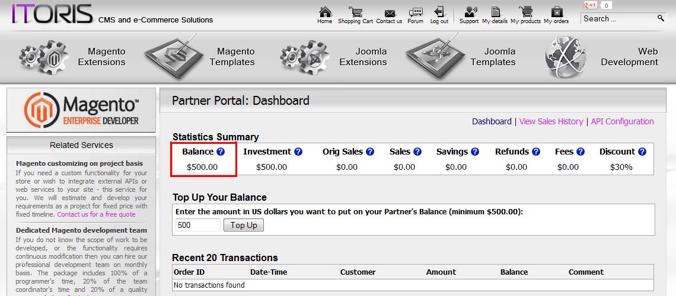
Task: Open the Forum speech bubble icon
Action: coord(416,12)
